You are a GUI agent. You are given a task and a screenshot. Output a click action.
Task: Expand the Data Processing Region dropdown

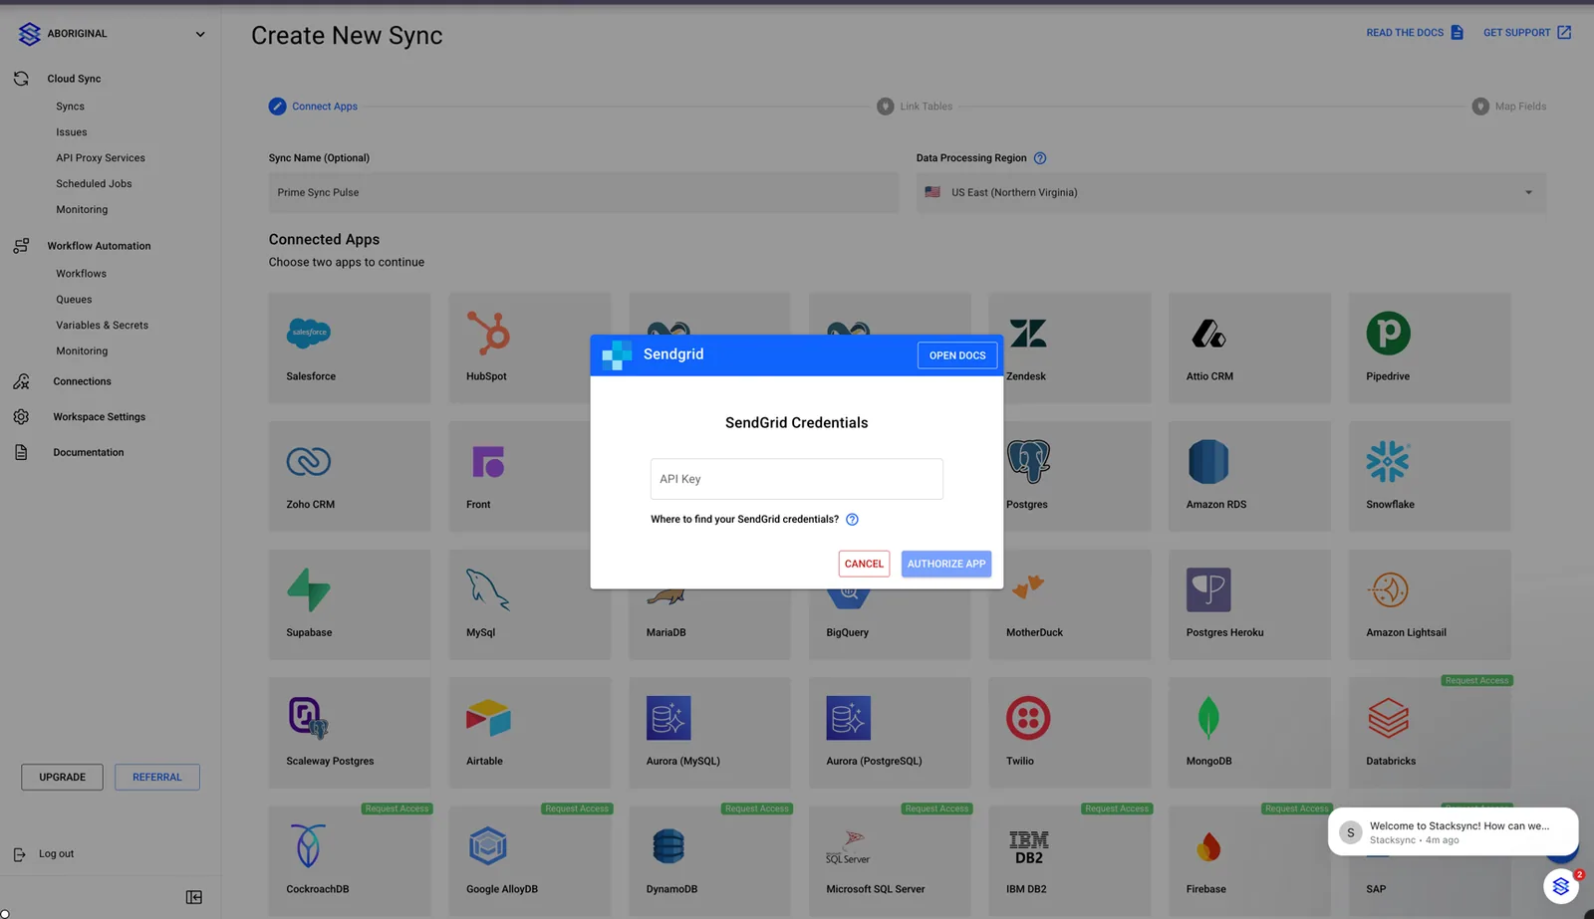pos(1528,192)
